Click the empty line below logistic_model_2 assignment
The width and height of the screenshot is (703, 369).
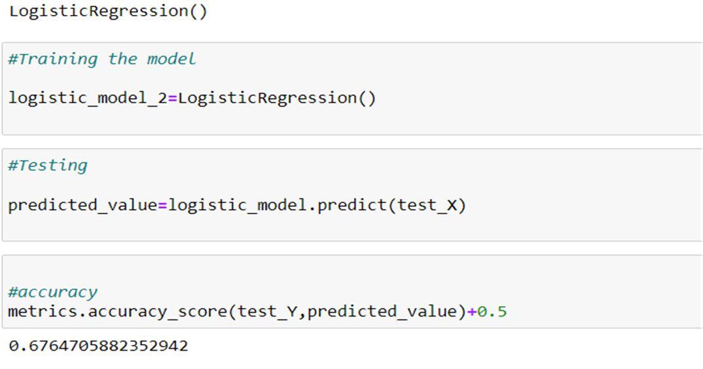(351, 118)
